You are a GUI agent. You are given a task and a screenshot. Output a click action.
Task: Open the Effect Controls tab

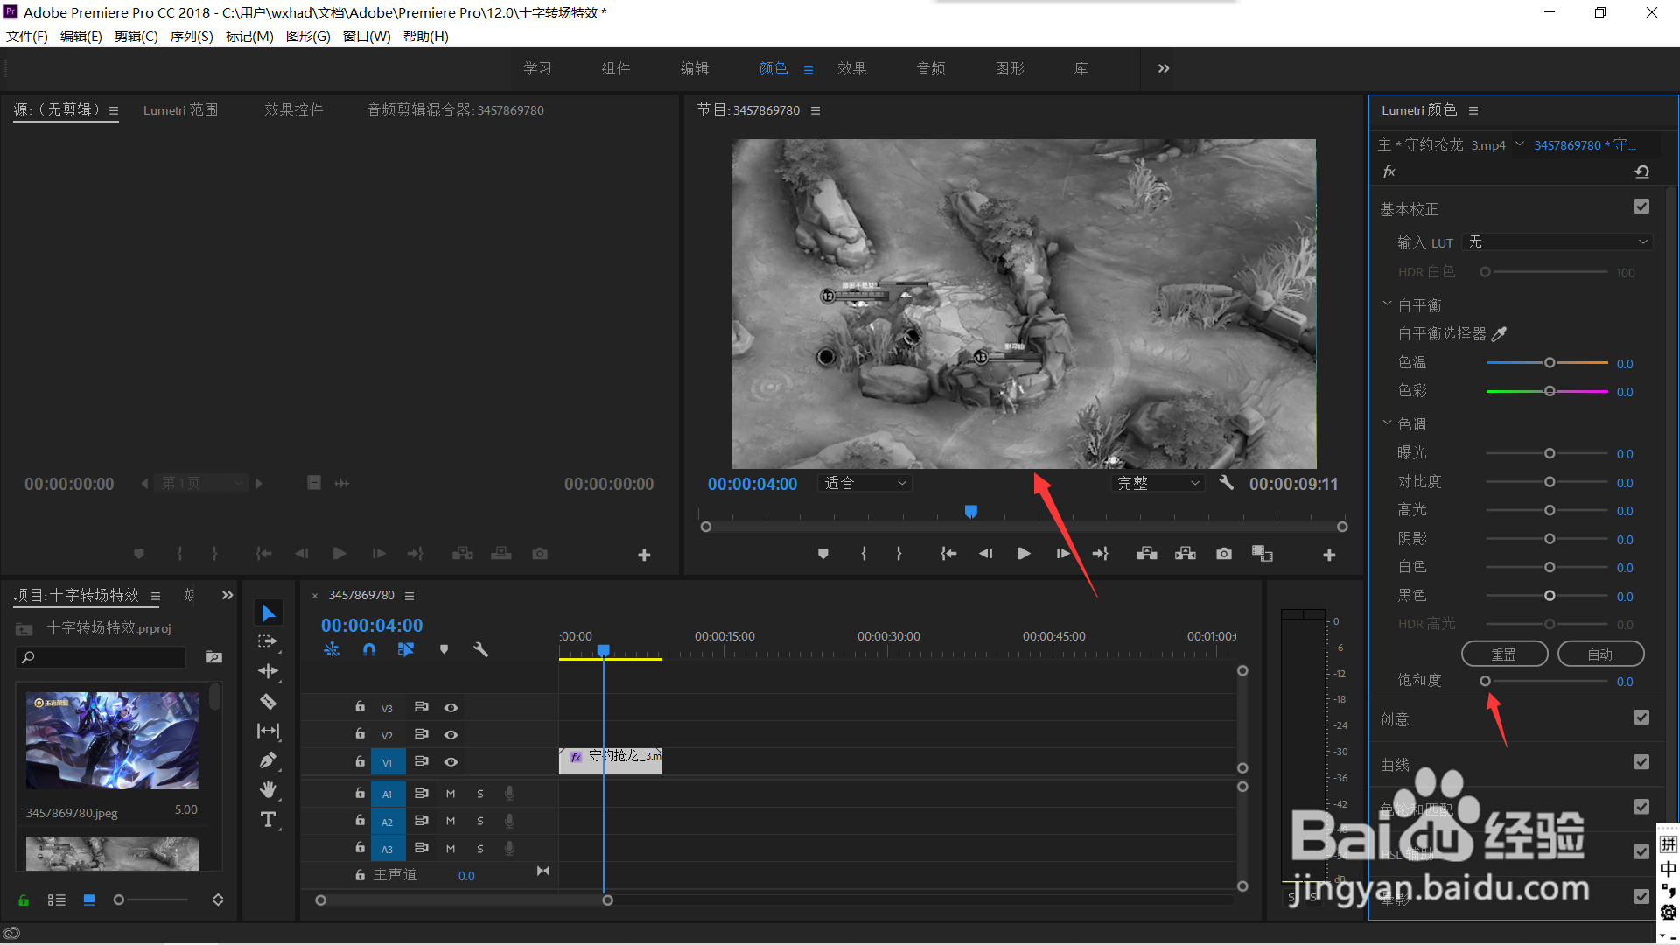294,109
